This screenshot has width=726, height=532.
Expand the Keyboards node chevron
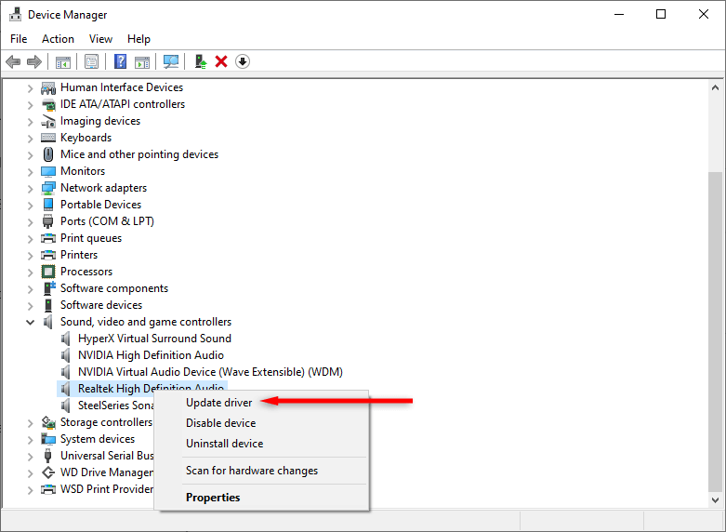(x=30, y=138)
